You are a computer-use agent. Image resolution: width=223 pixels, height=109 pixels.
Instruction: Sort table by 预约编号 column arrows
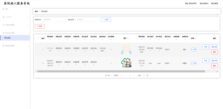[x=50, y=40]
